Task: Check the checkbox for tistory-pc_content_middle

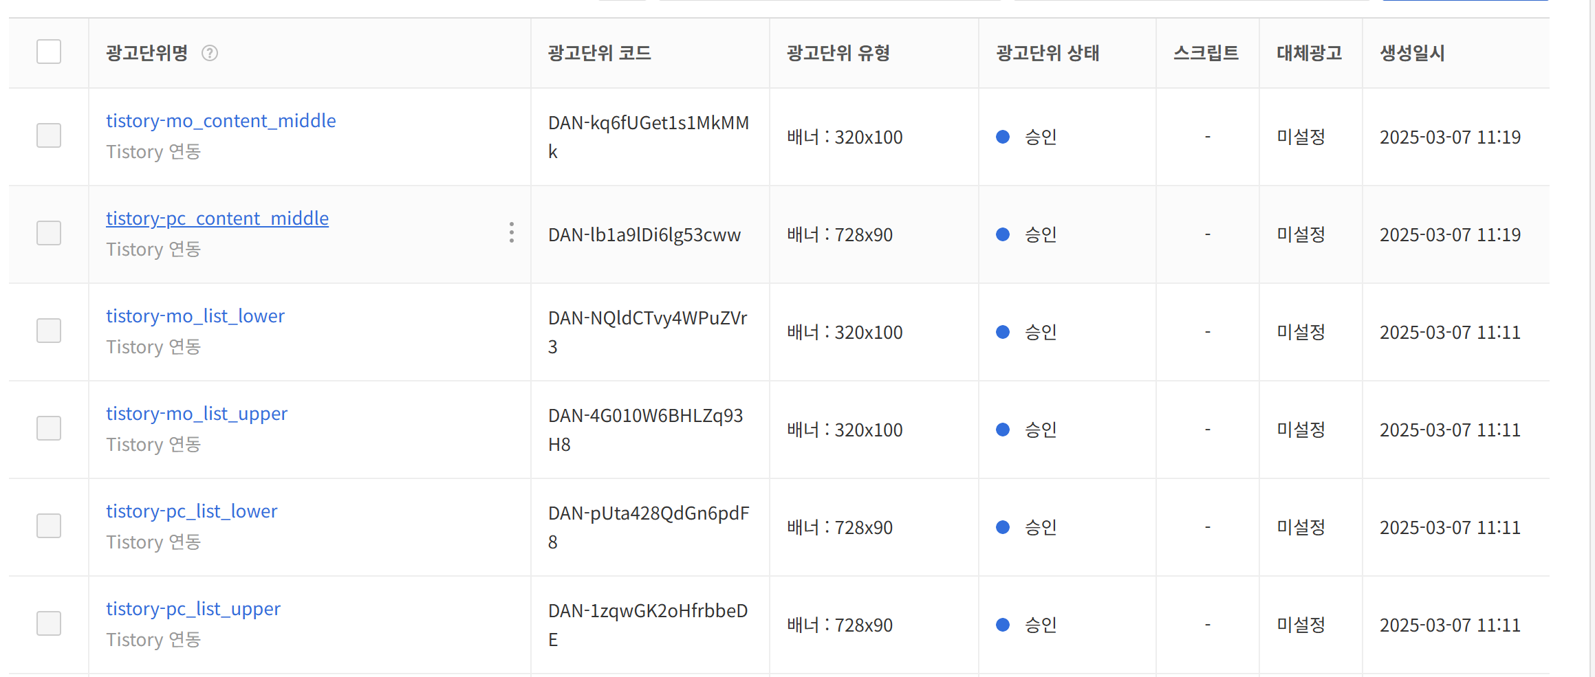Action: tap(48, 233)
